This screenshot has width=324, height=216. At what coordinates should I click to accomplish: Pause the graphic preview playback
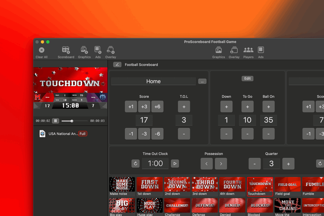click(56, 121)
